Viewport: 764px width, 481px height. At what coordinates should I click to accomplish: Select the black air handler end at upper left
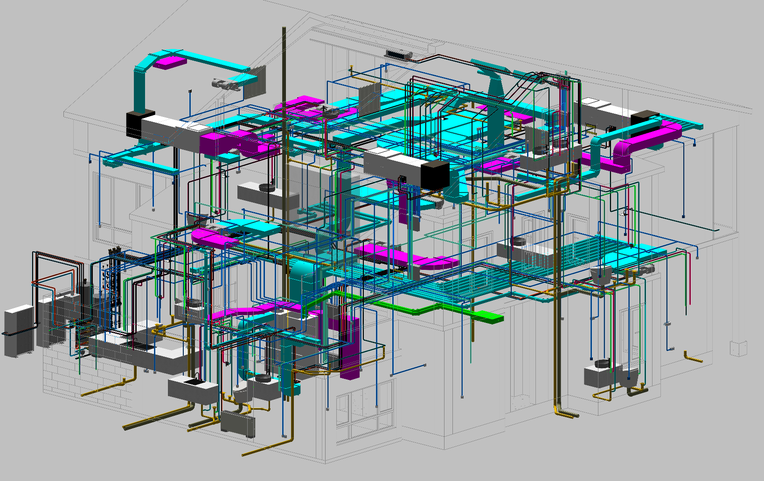pyautogui.click(x=140, y=124)
